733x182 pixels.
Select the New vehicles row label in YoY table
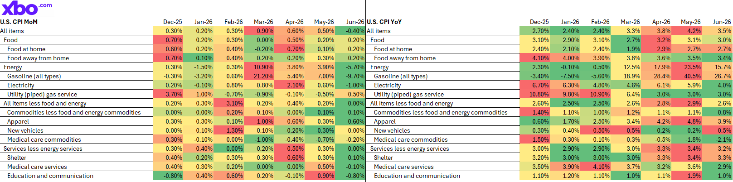[392, 130]
